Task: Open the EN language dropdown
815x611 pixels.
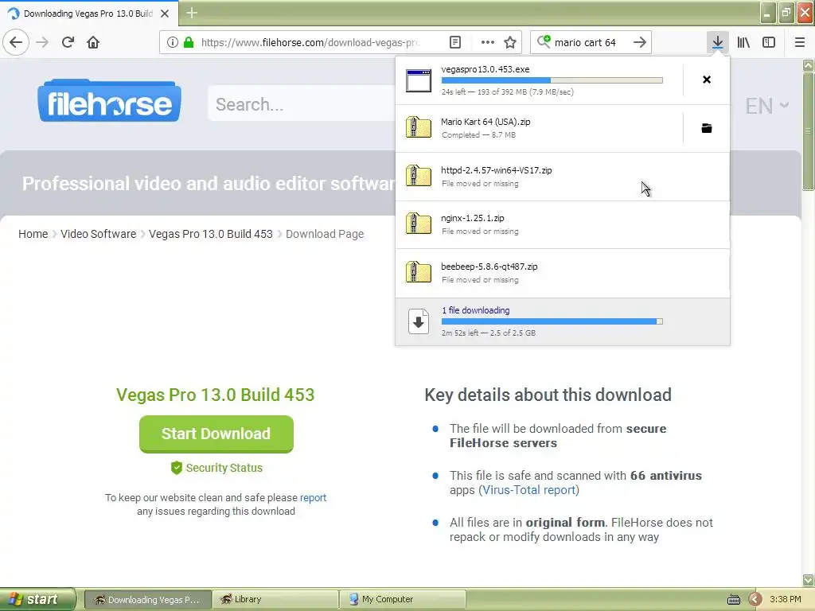Action: [766, 106]
